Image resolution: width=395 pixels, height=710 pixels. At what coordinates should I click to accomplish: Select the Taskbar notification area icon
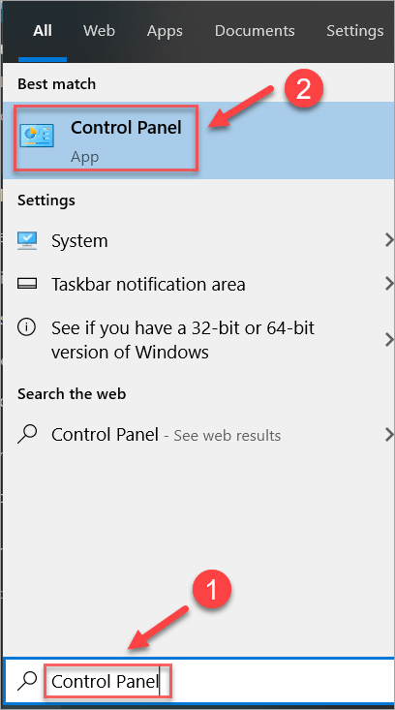[x=27, y=284]
